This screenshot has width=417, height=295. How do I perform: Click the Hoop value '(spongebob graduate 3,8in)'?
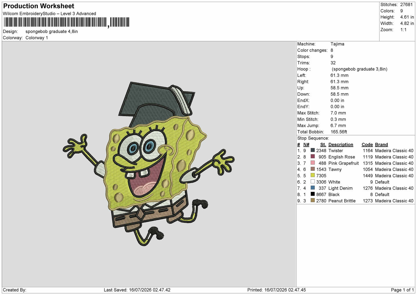pos(360,69)
